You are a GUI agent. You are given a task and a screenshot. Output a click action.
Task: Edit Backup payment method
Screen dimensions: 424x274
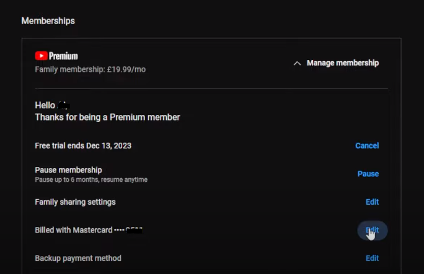pyautogui.click(x=372, y=259)
